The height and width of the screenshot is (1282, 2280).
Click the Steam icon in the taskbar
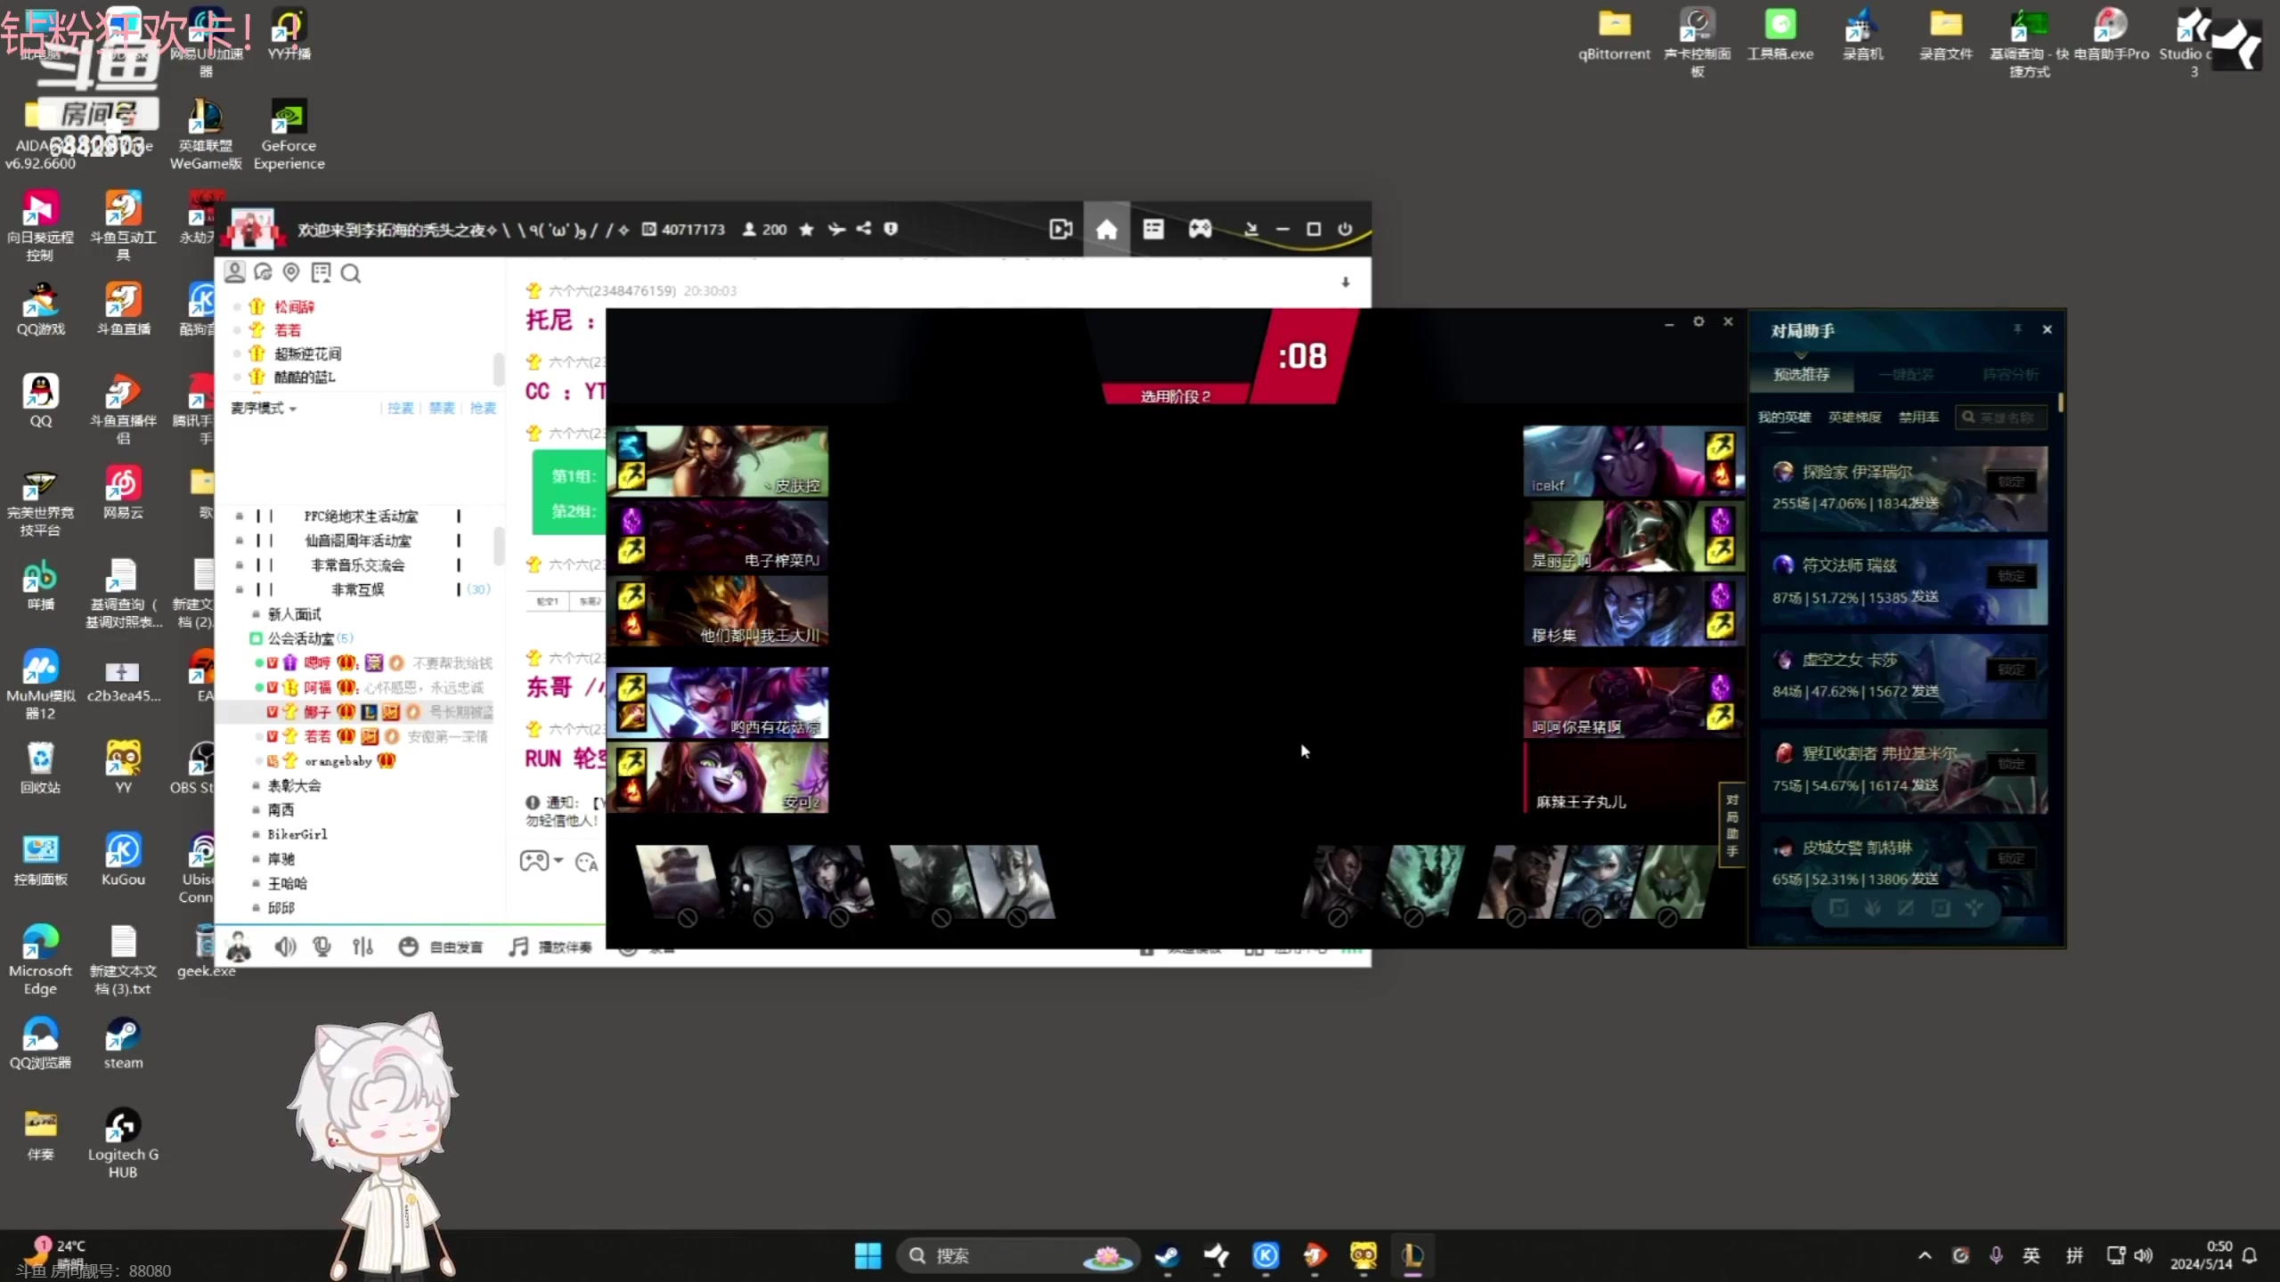click(x=1167, y=1255)
